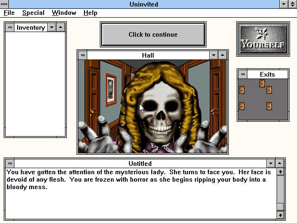
Task: Click the framed painting on Hall wall
Action: coord(111,90)
